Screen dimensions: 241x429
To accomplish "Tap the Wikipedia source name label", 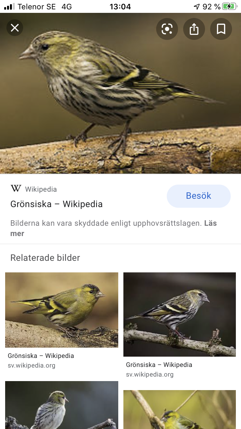I will tap(41, 189).
